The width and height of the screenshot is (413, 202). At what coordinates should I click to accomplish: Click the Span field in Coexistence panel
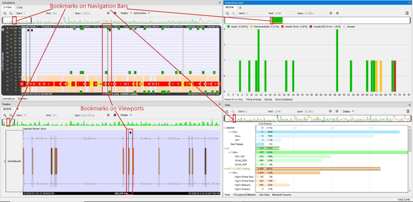92,13
